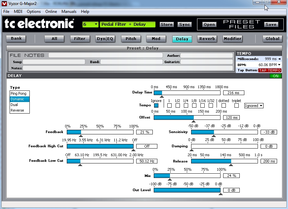
Task: Select Dual delay type
Action: point(20,105)
